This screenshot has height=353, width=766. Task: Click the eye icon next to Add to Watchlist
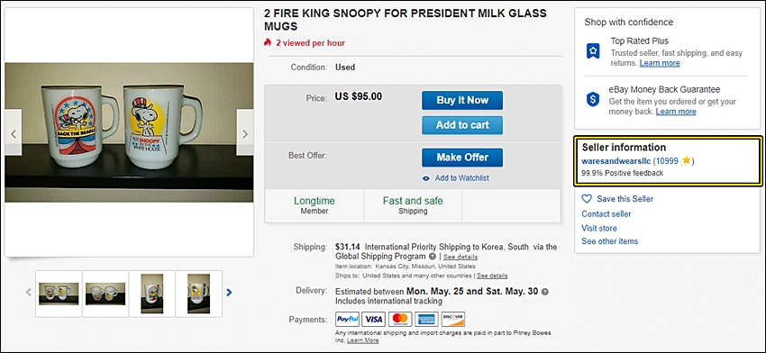click(426, 178)
